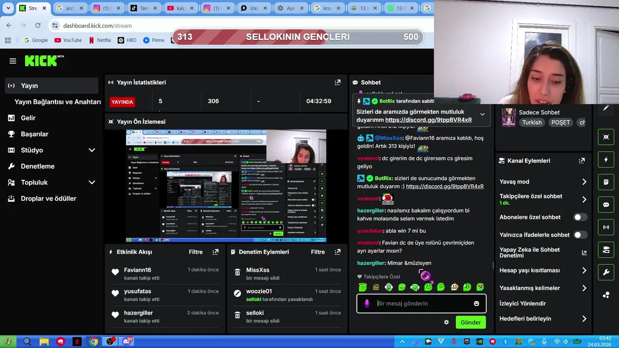Open Hedefleri belirleyin options
The image size is (619, 348).
584,319
